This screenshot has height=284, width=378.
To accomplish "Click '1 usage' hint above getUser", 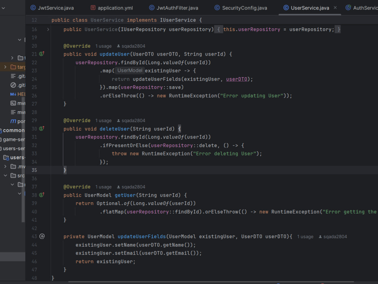I will (104, 187).
